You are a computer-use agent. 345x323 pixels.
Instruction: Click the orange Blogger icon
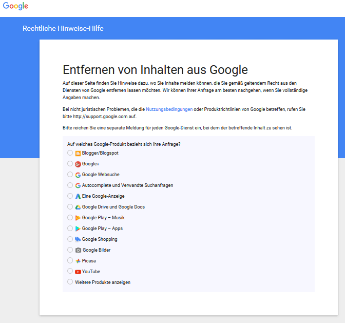point(78,154)
